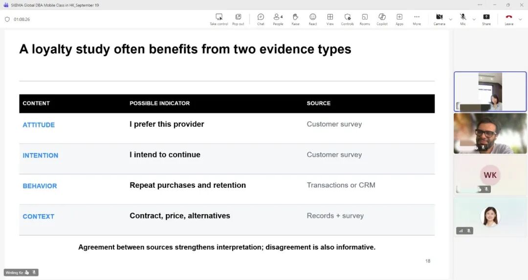
Task: Share your screen content
Action: tap(486, 19)
